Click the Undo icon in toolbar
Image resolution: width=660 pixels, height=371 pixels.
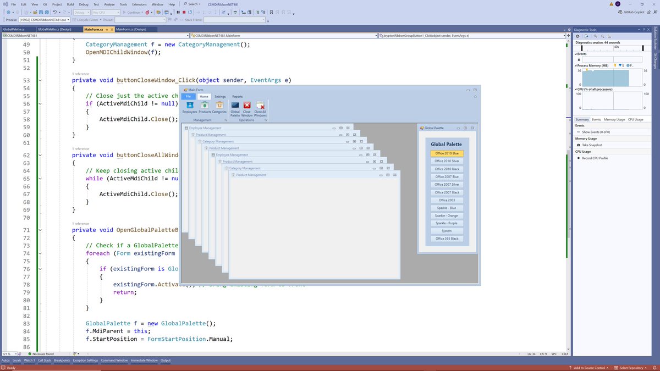pos(55,12)
